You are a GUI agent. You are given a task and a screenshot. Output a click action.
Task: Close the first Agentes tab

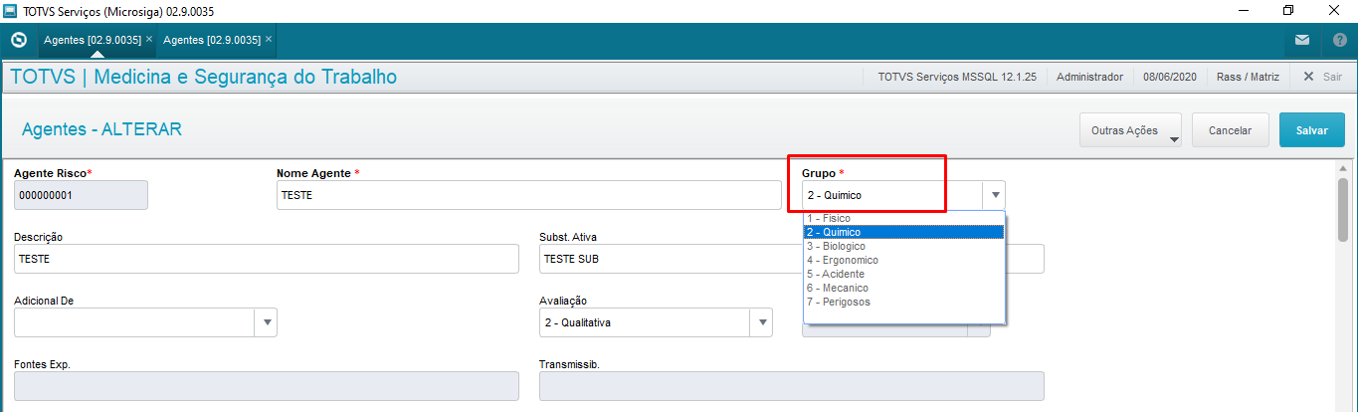tap(149, 39)
